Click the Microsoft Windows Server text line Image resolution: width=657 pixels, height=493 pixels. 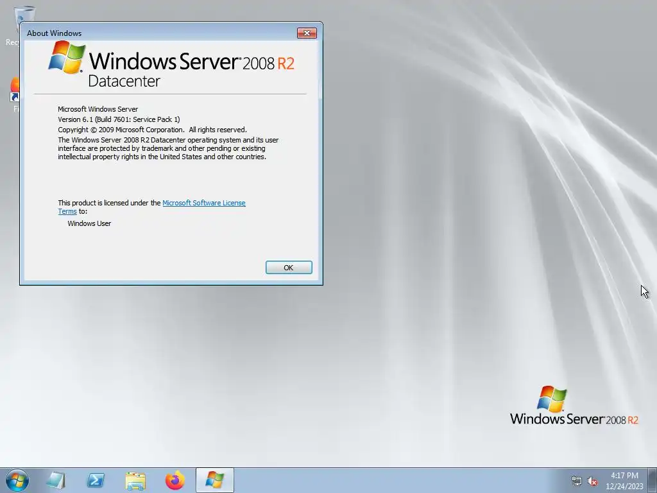coord(98,109)
